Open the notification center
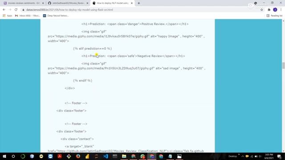 click(x=279, y=156)
